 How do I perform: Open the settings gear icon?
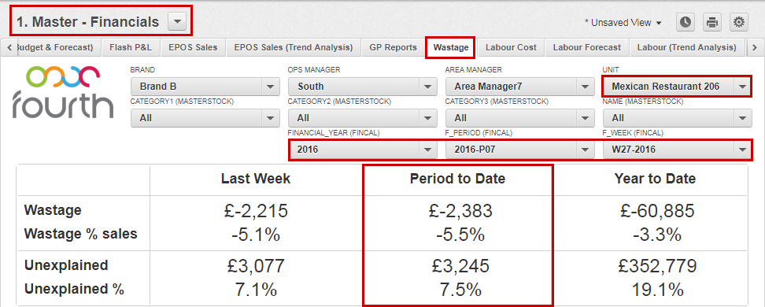(739, 23)
